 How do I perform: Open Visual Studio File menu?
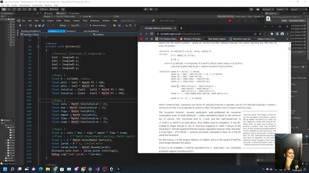[24, 21]
